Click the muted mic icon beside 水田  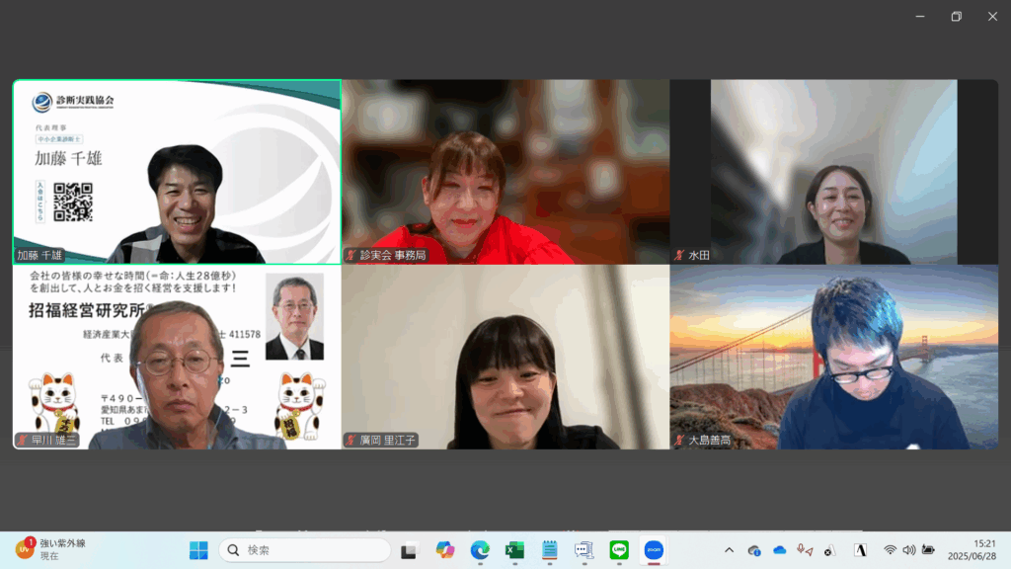point(679,256)
